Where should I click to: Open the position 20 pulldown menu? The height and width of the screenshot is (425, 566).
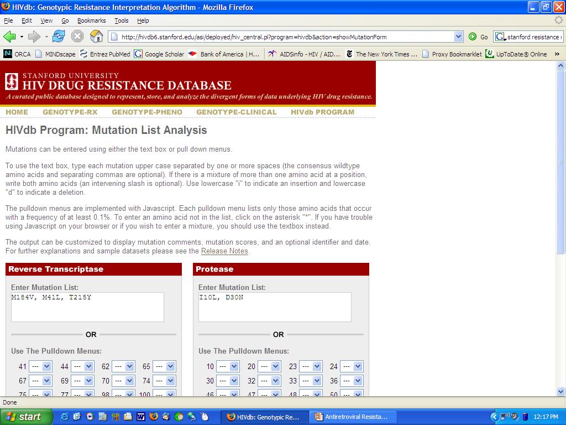(x=269, y=366)
